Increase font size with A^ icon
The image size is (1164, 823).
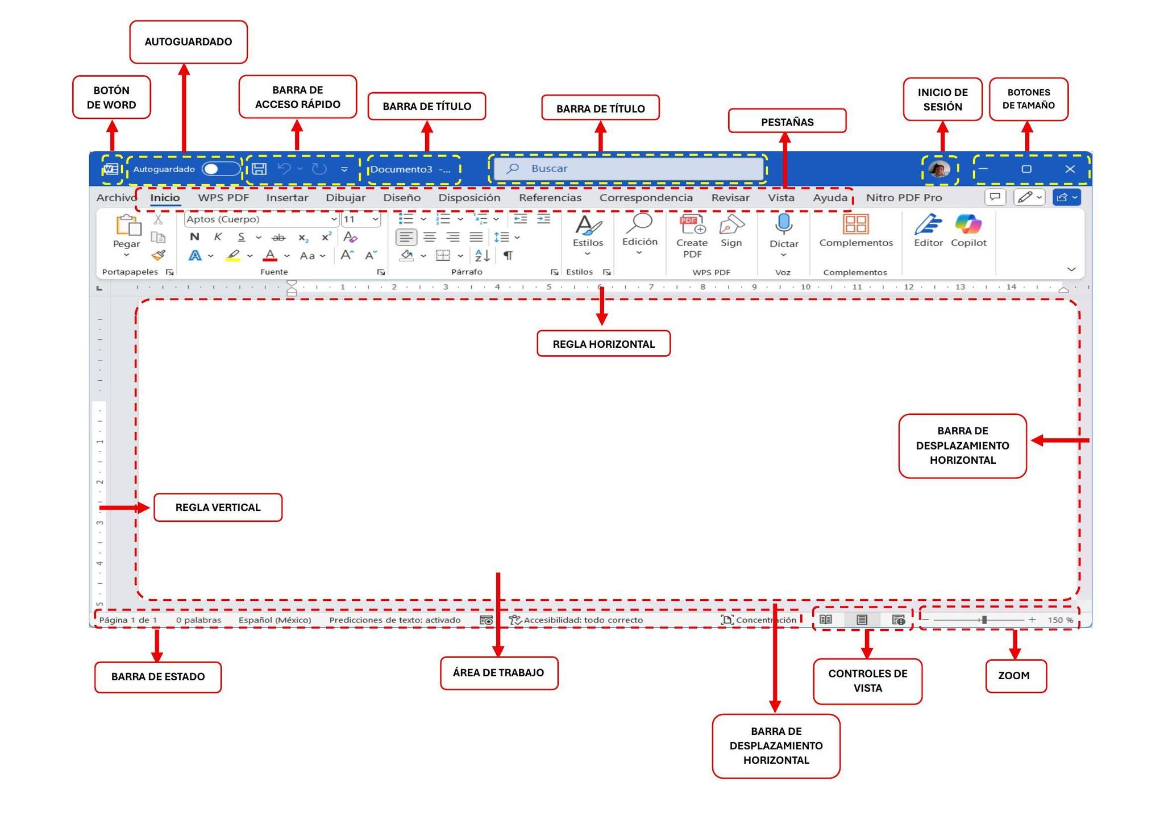point(347,256)
